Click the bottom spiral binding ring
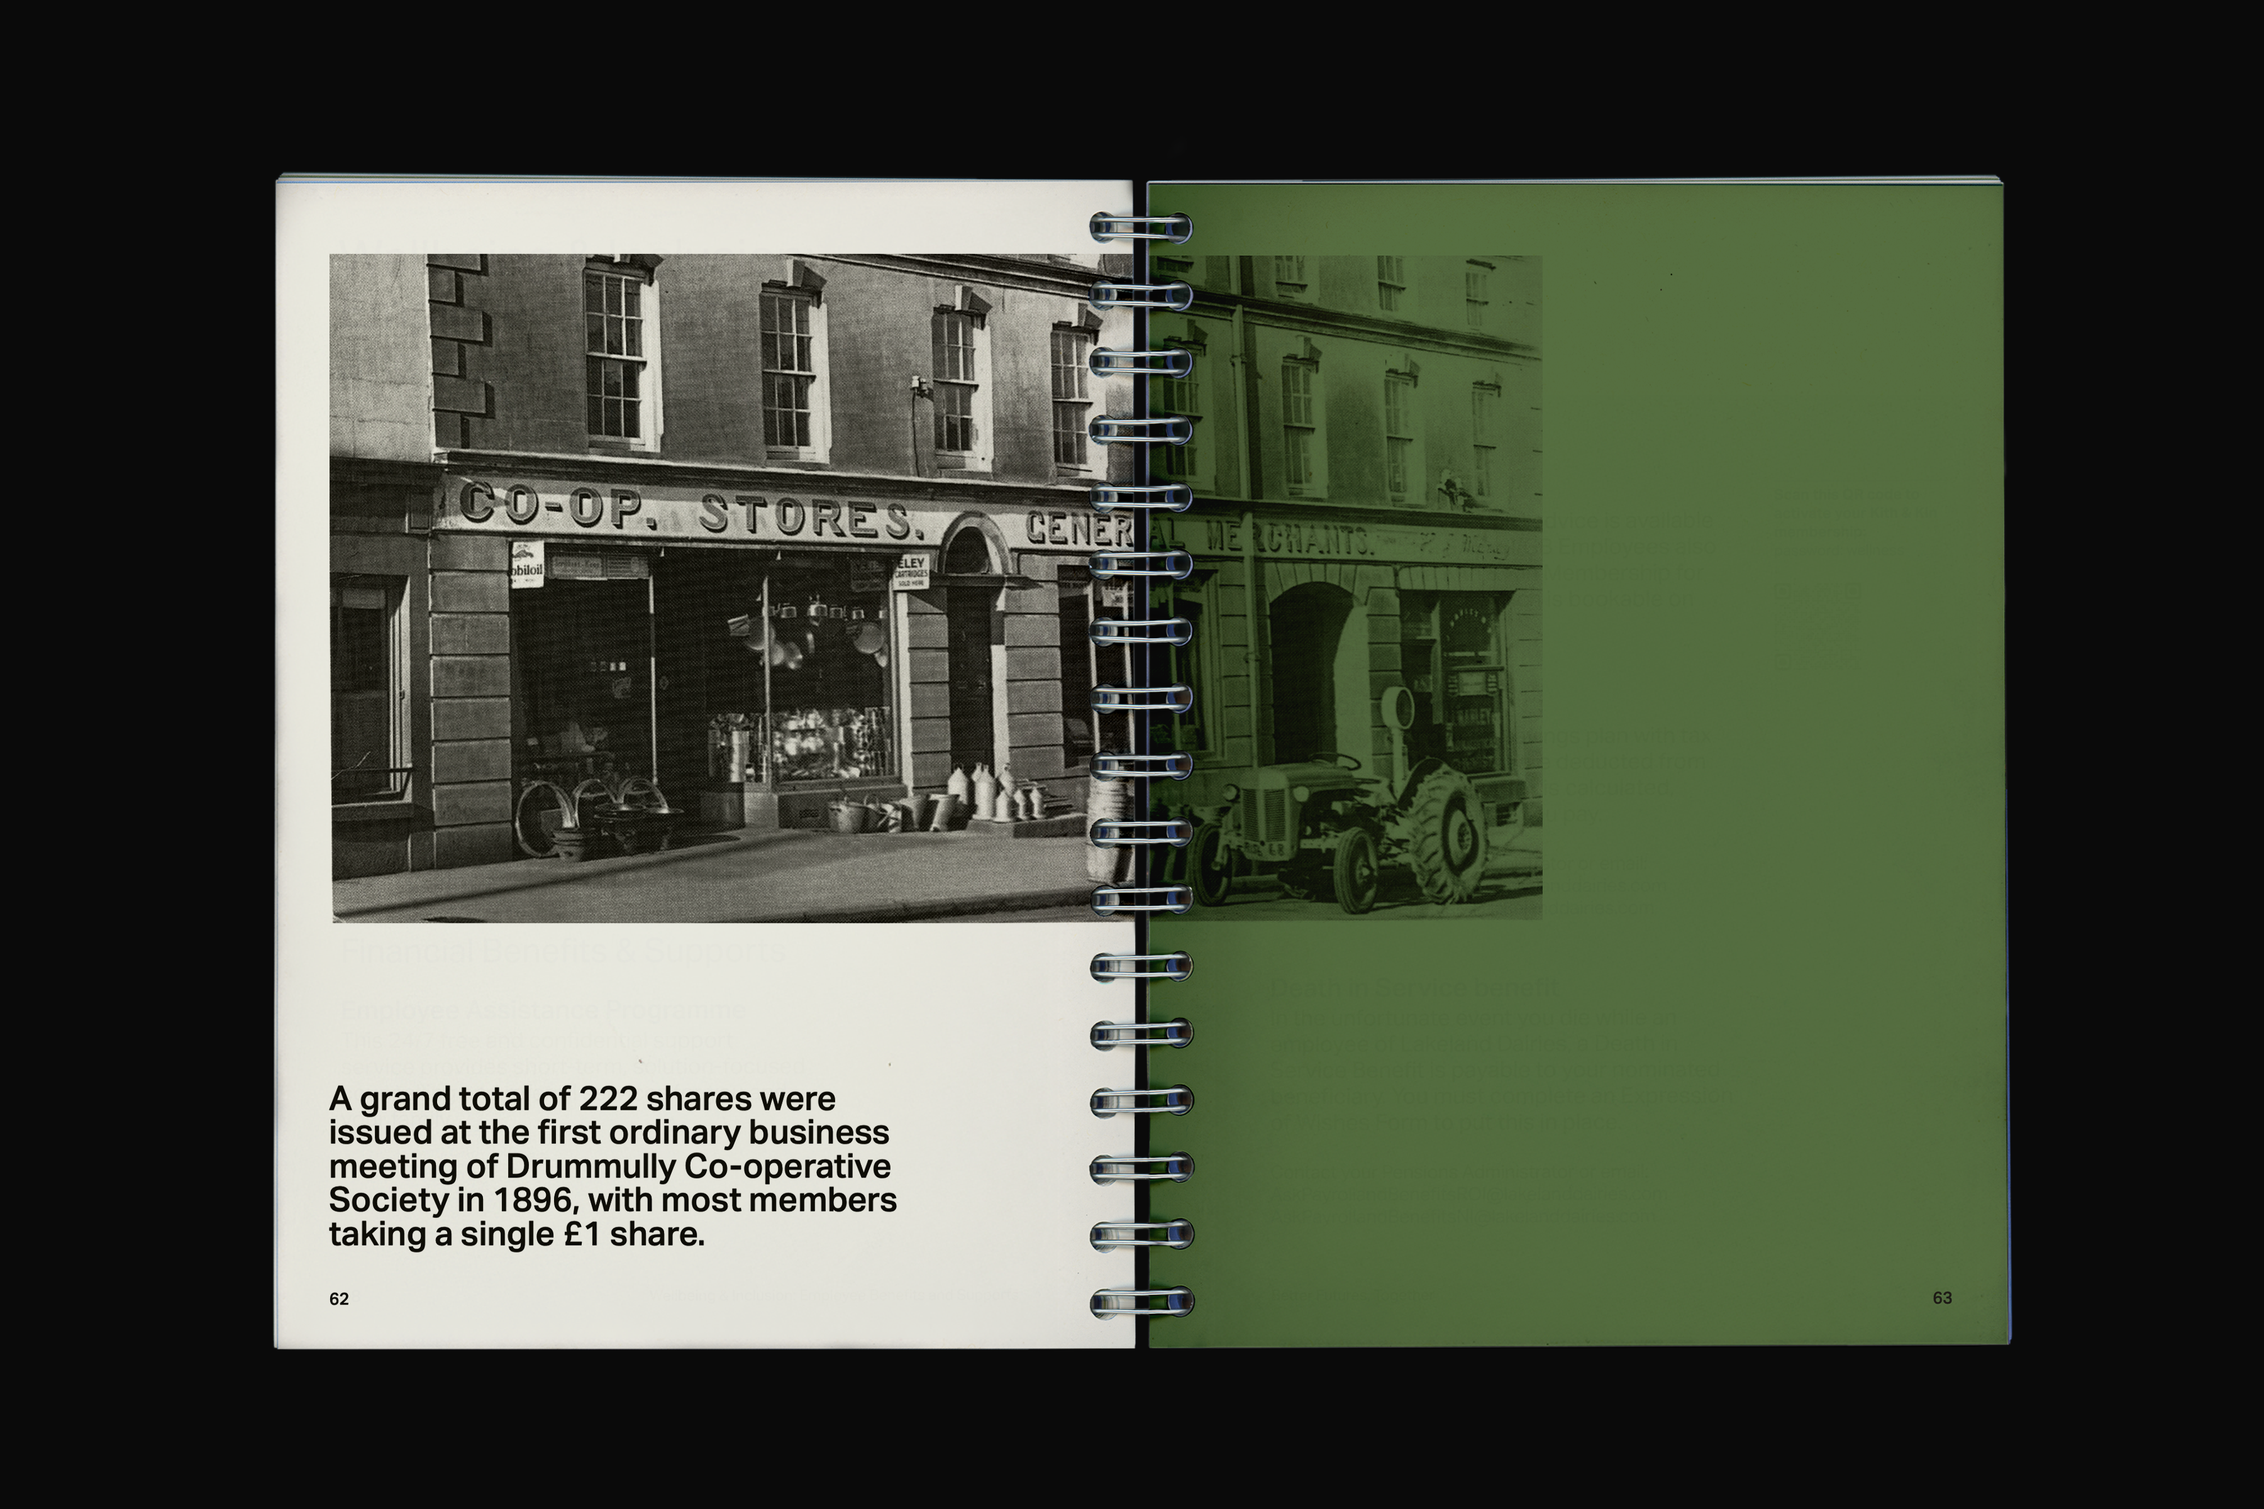This screenshot has width=2264, height=1509. pos(1141,1303)
